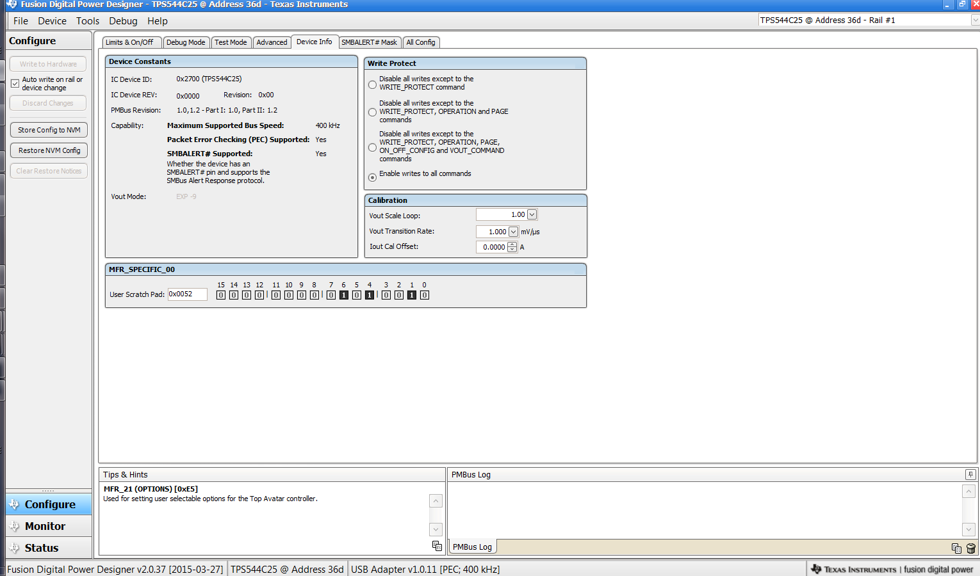The height and width of the screenshot is (576, 980).
Task: Toggle bit 4 of User Scratch Pad
Action: pyautogui.click(x=370, y=295)
